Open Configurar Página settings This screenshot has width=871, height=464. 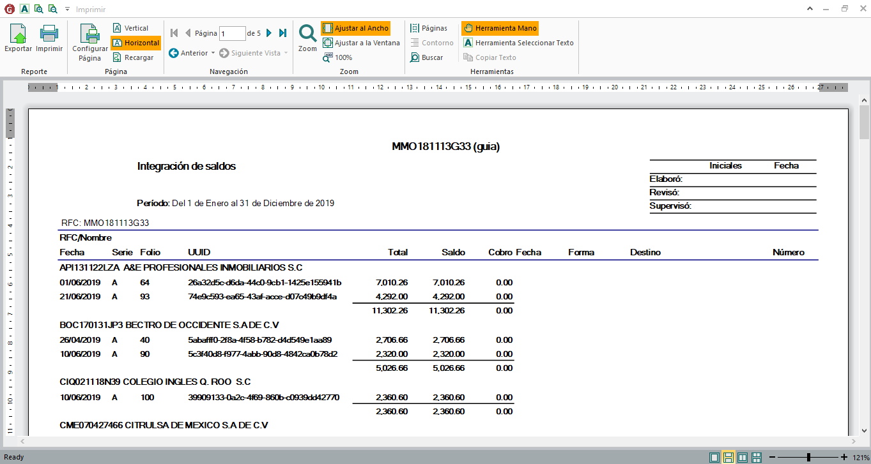(x=90, y=42)
